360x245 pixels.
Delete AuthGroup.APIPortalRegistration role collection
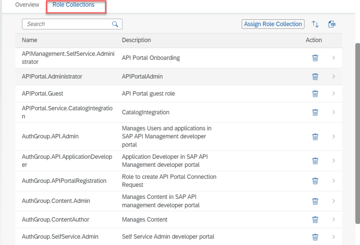315,181
